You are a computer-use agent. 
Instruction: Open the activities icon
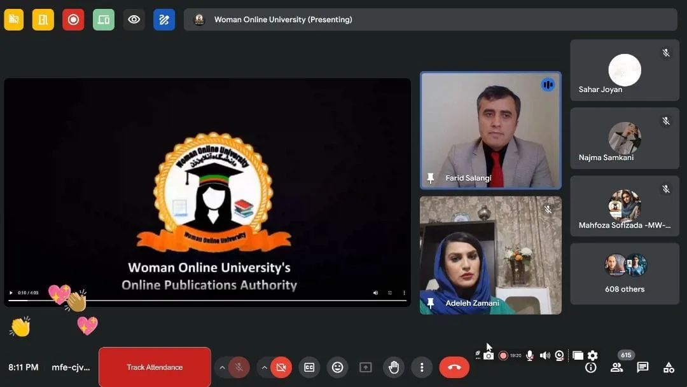click(x=668, y=367)
